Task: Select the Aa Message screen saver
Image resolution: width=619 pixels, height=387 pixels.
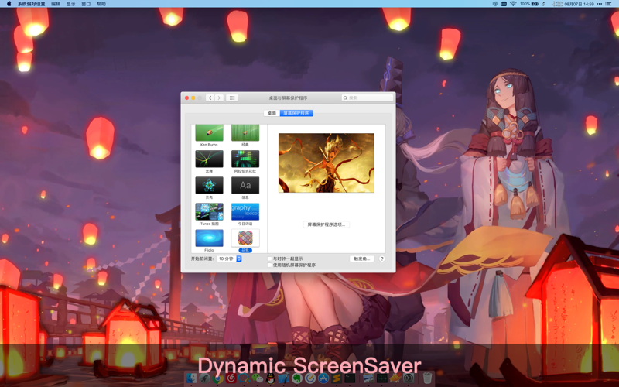Action: (245, 185)
